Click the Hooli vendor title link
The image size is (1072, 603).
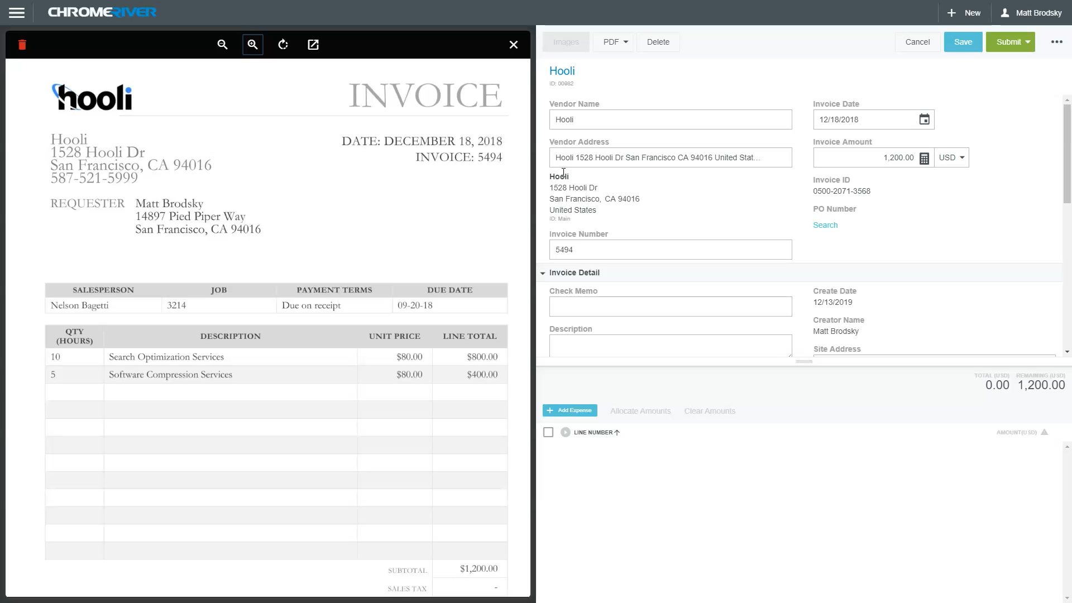tap(562, 71)
